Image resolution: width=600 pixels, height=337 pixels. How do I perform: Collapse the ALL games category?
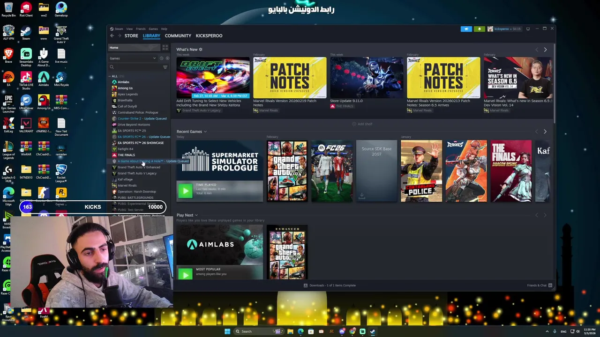[110, 76]
